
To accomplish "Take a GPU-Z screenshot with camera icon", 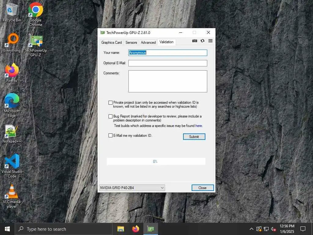I will (x=195, y=41).
